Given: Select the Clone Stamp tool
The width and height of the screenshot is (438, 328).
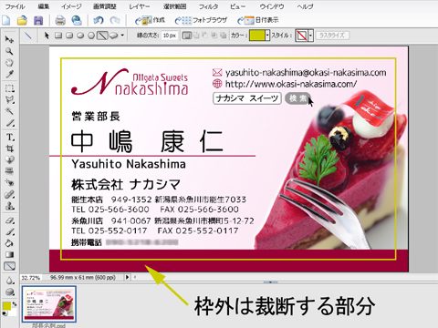Looking at the screenshot, I should (x=9, y=206).
